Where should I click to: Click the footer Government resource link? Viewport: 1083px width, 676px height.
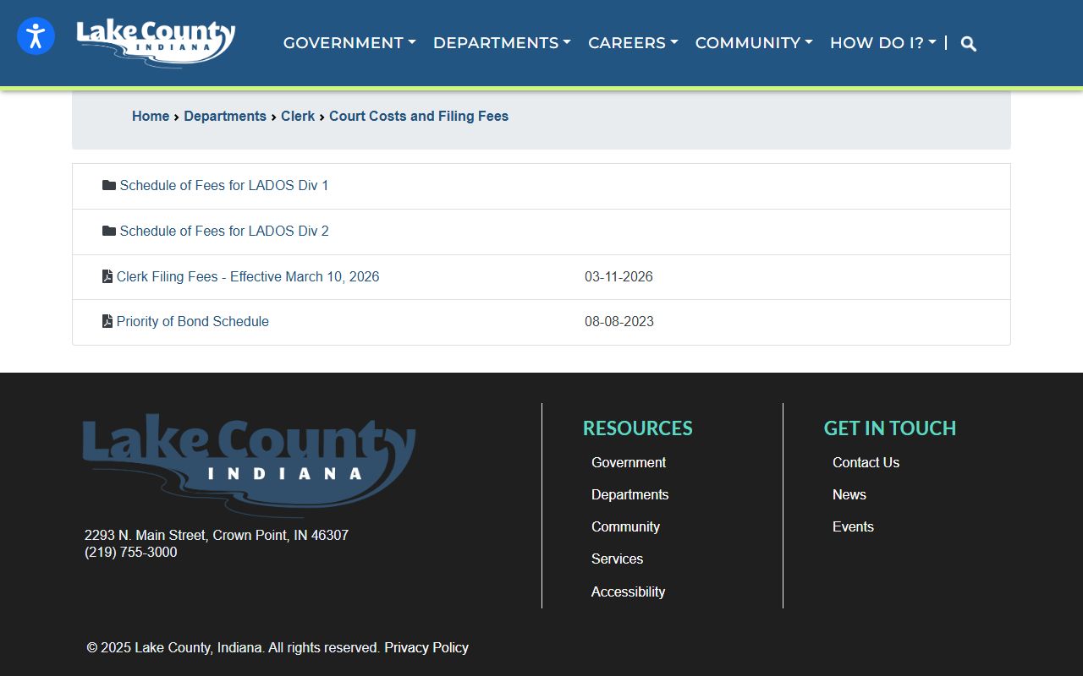pyautogui.click(x=629, y=462)
